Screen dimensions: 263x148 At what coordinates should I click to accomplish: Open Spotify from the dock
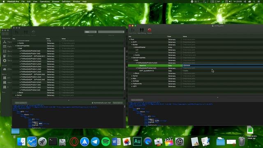pyautogui.click(x=106, y=141)
